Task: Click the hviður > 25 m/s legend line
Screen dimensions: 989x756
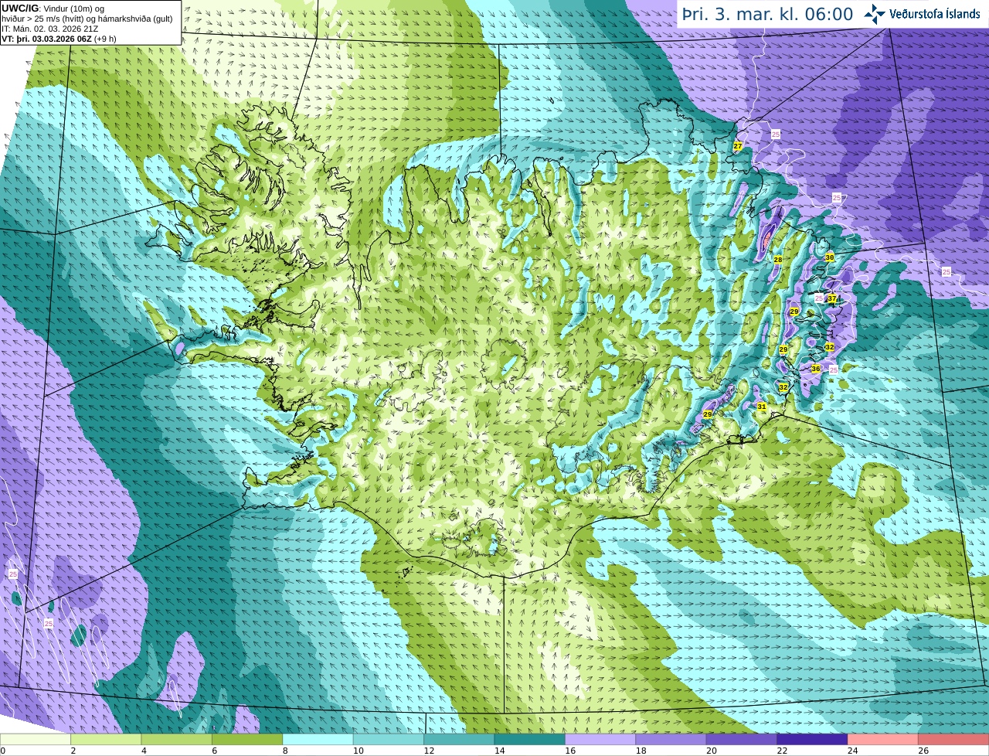Action: 87,19
